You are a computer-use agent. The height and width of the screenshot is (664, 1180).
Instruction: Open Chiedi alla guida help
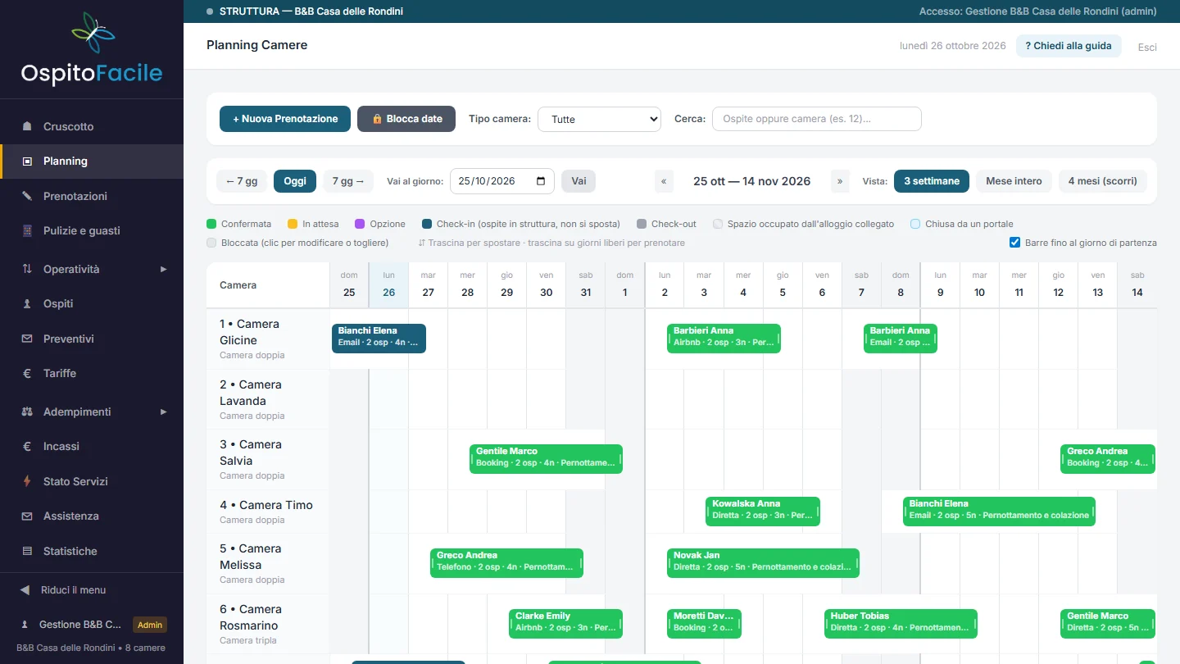(1069, 46)
